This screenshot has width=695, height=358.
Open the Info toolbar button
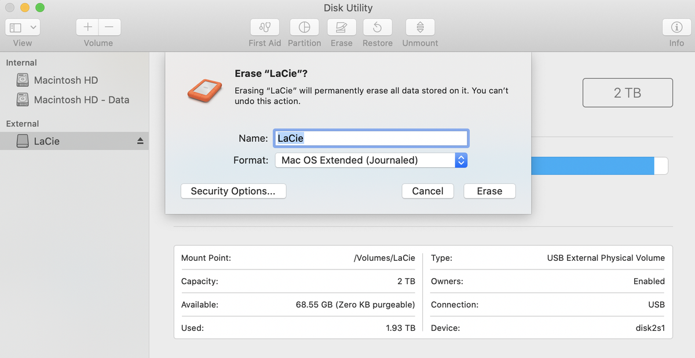pos(676,27)
